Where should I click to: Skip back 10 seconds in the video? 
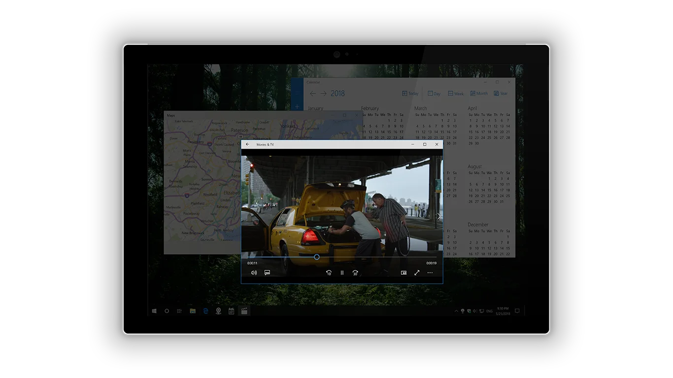click(329, 272)
